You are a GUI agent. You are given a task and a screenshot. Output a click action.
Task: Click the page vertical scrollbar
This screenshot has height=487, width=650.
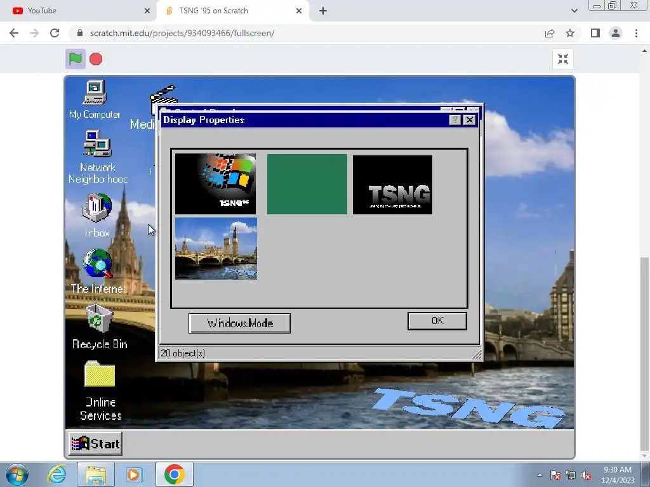pos(644,353)
